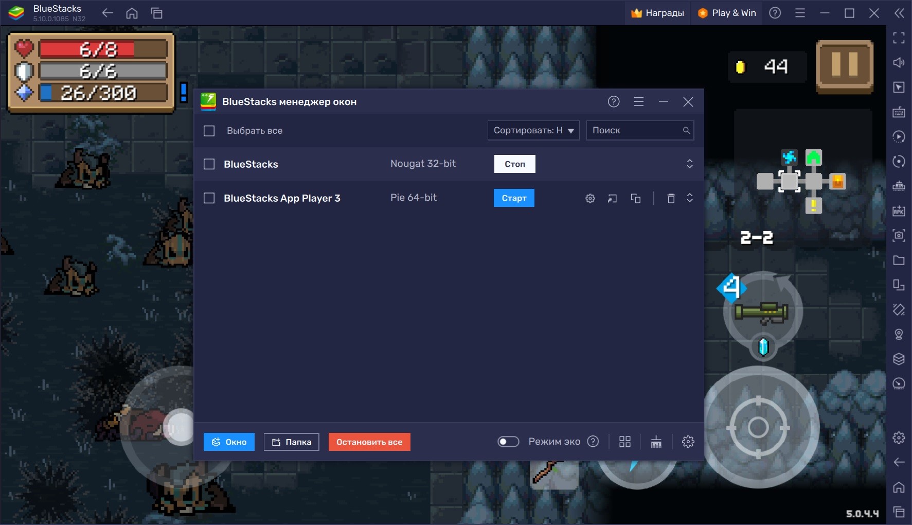
Task: Open settings gear in the right sidebar
Action: [x=899, y=437]
